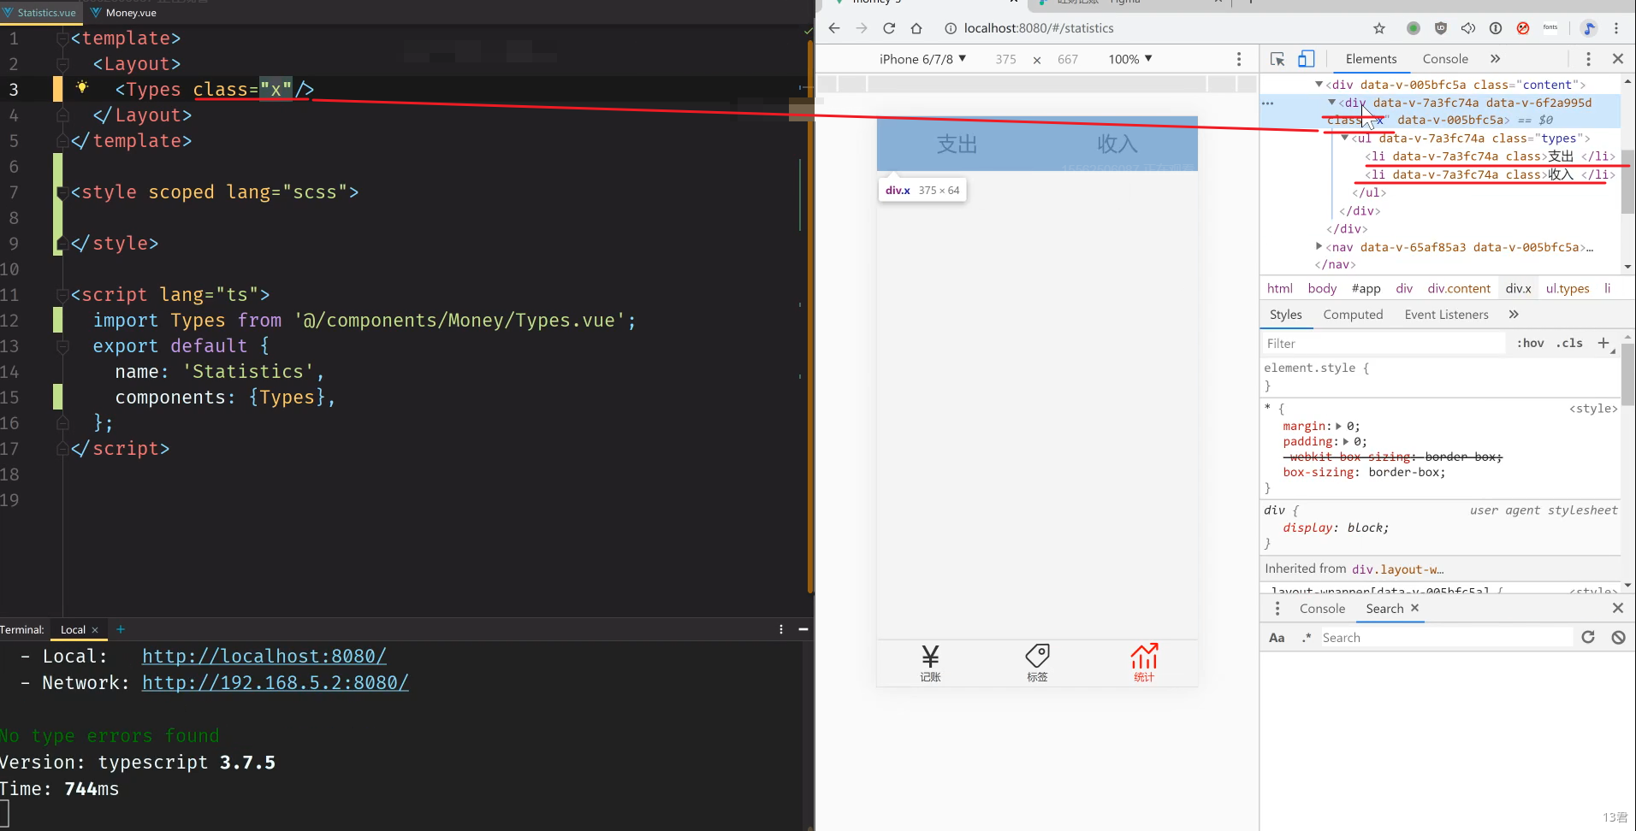The height and width of the screenshot is (831, 1636).
Task: Open the Console panel tab
Action: point(1445,59)
